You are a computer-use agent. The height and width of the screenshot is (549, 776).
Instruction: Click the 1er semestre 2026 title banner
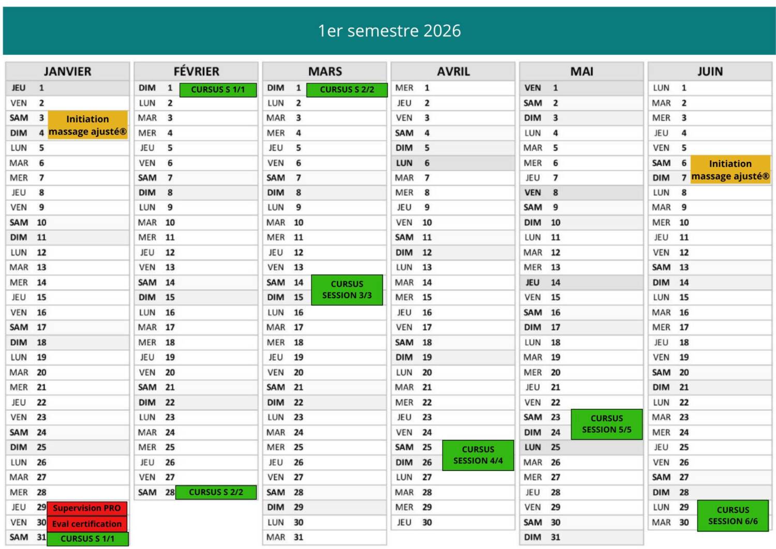(x=389, y=31)
